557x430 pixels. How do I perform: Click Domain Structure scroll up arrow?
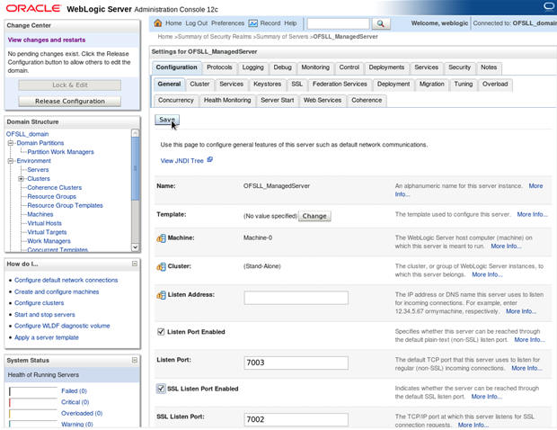coord(135,133)
